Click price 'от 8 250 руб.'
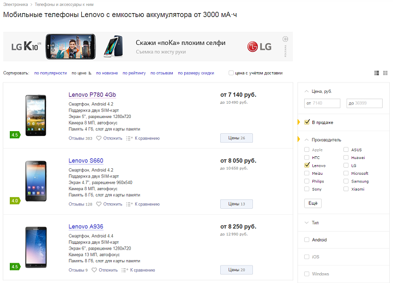This screenshot has width=393, height=283. (238, 227)
